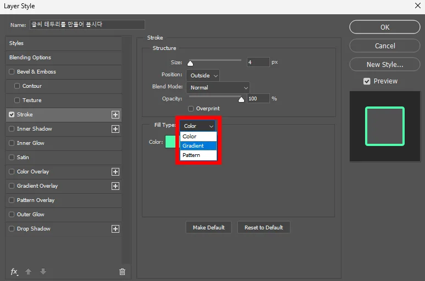Viewport: 425px width, 281px height.
Task: Delete effect with trash icon
Action: tap(122, 272)
